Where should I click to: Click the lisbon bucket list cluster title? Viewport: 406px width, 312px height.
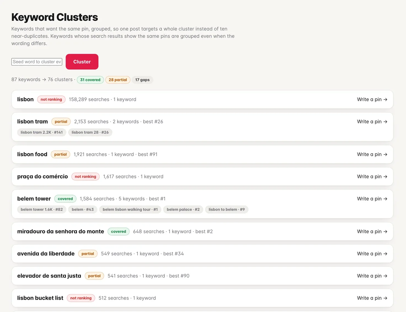click(x=40, y=298)
